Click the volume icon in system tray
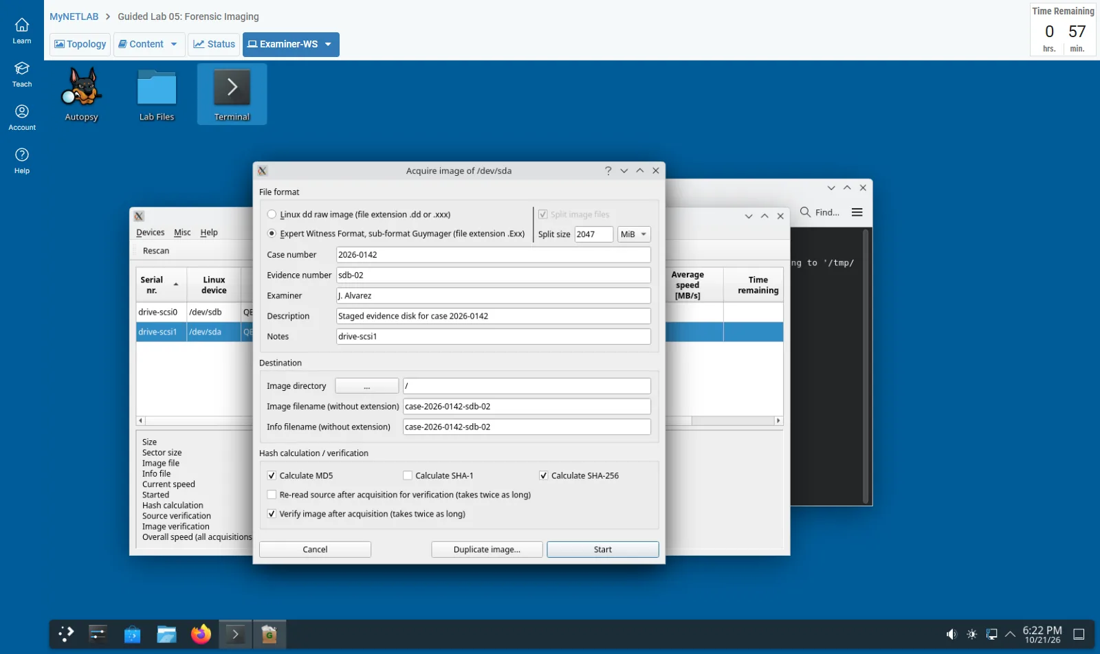Viewport: 1100px width, 654px height. pyautogui.click(x=951, y=634)
